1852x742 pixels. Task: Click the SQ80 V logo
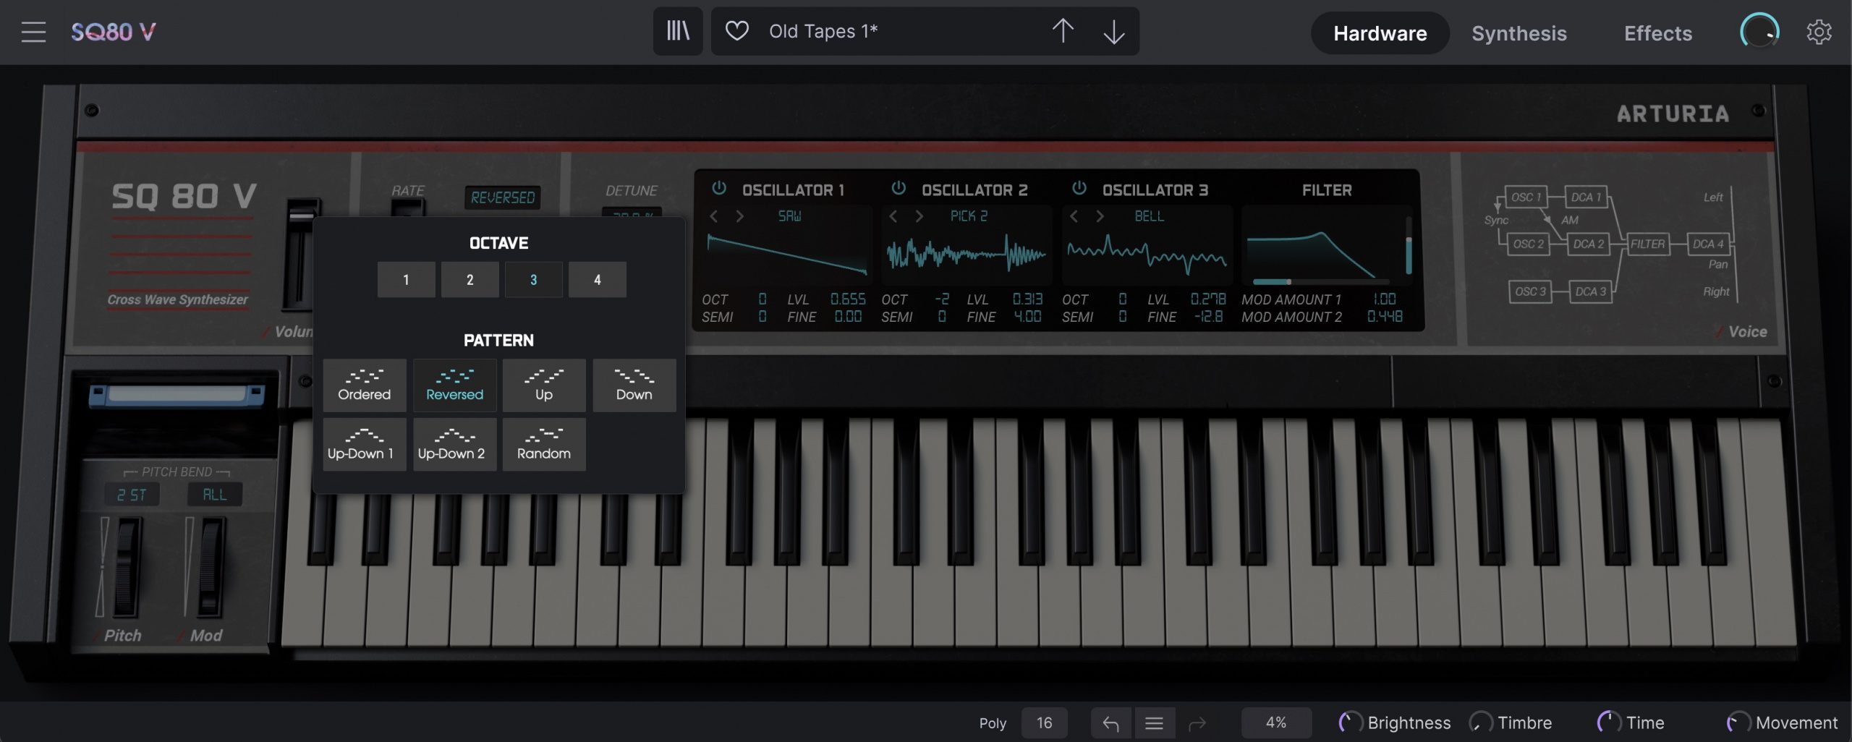click(114, 32)
